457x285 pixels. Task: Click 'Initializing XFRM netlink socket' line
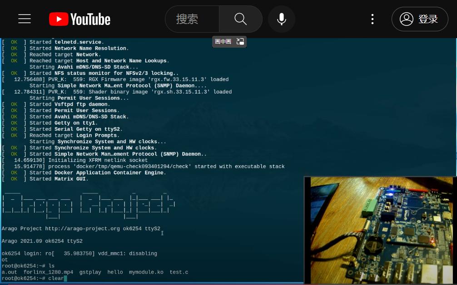pos(75,160)
